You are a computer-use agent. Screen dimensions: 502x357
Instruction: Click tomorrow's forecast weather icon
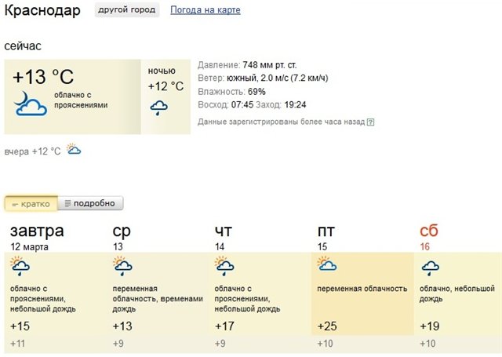(21, 268)
